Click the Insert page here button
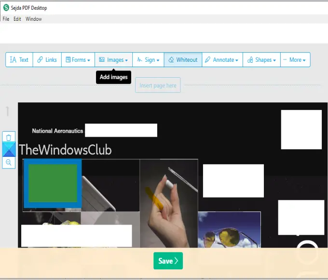The width and height of the screenshot is (328, 280). coord(158,85)
